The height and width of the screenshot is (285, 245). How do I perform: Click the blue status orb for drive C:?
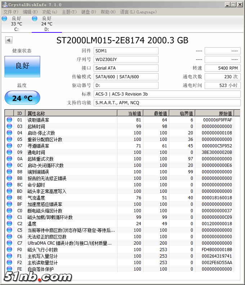tap(4, 19)
